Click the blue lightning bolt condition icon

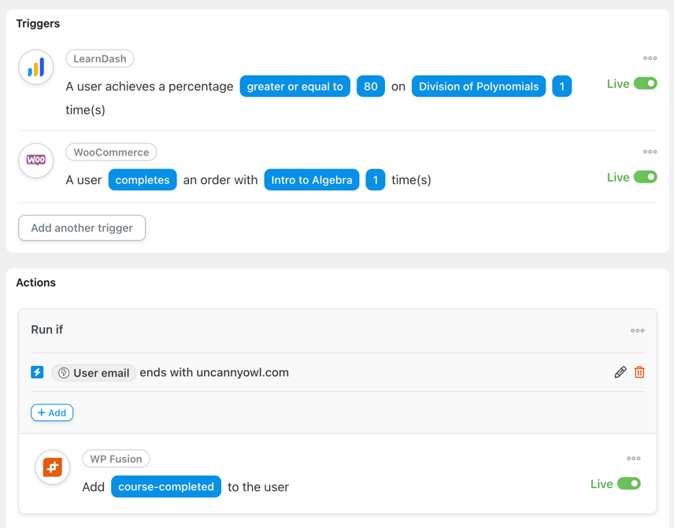[x=37, y=372]
